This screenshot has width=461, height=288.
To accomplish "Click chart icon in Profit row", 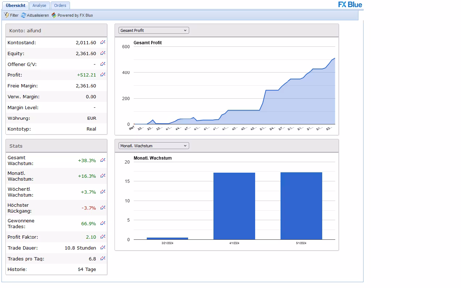I will point(103,75).
